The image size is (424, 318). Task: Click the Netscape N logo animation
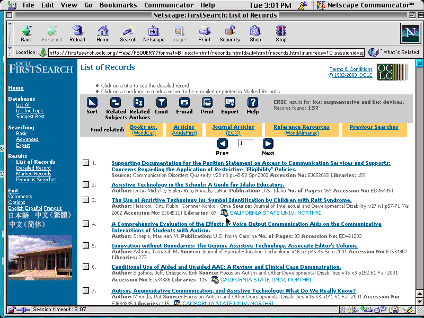point(410,33)
